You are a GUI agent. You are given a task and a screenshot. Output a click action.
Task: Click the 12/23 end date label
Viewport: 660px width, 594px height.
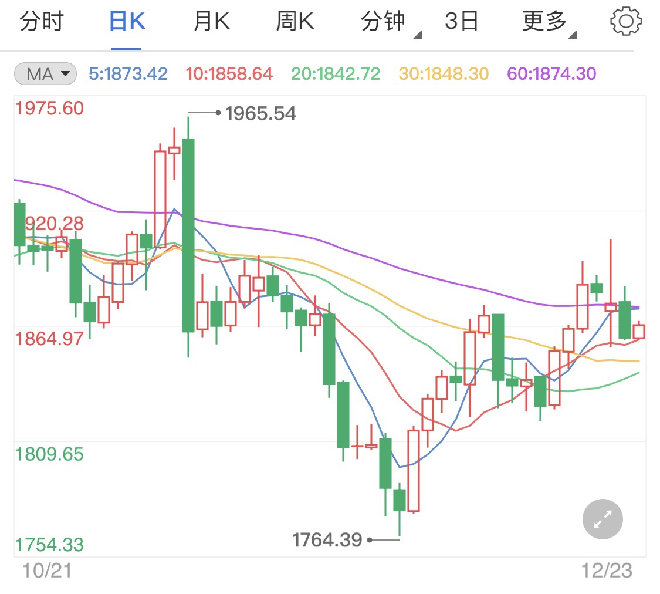[607, 570]
